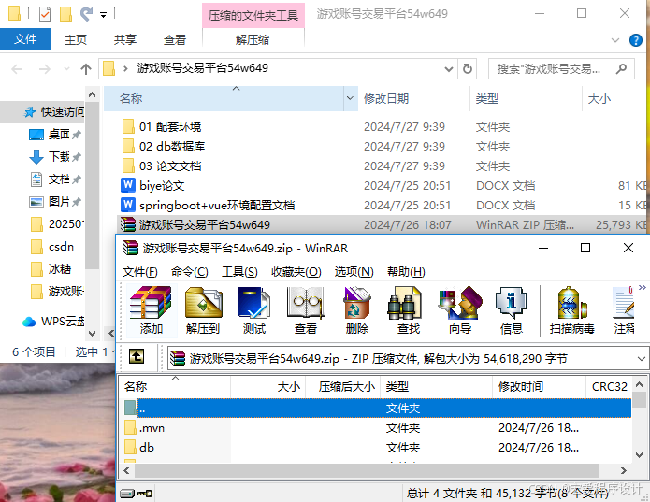
Task: Click the WinRAR vertical scrollbar down arrow
Action: click(639, 454)
